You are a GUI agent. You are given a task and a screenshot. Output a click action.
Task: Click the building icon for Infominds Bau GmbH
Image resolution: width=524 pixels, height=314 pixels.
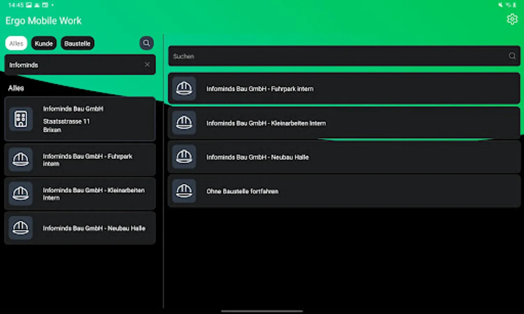tap(21, 119)
